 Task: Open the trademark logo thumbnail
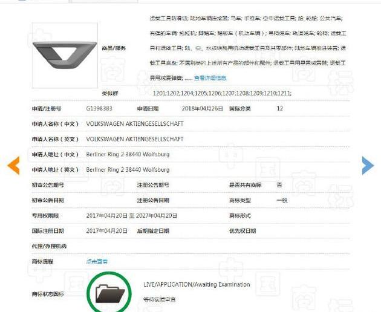[65, 56]
